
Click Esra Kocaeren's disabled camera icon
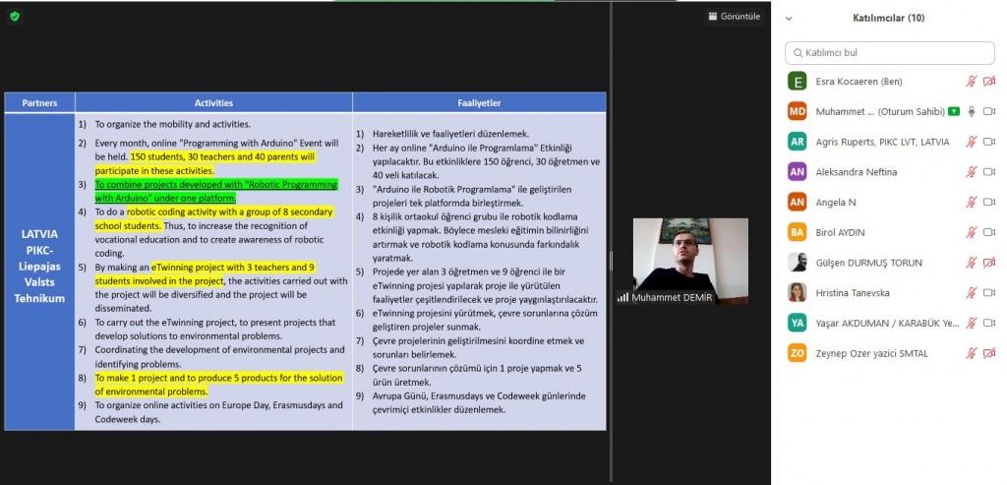(x=989, y=82)
